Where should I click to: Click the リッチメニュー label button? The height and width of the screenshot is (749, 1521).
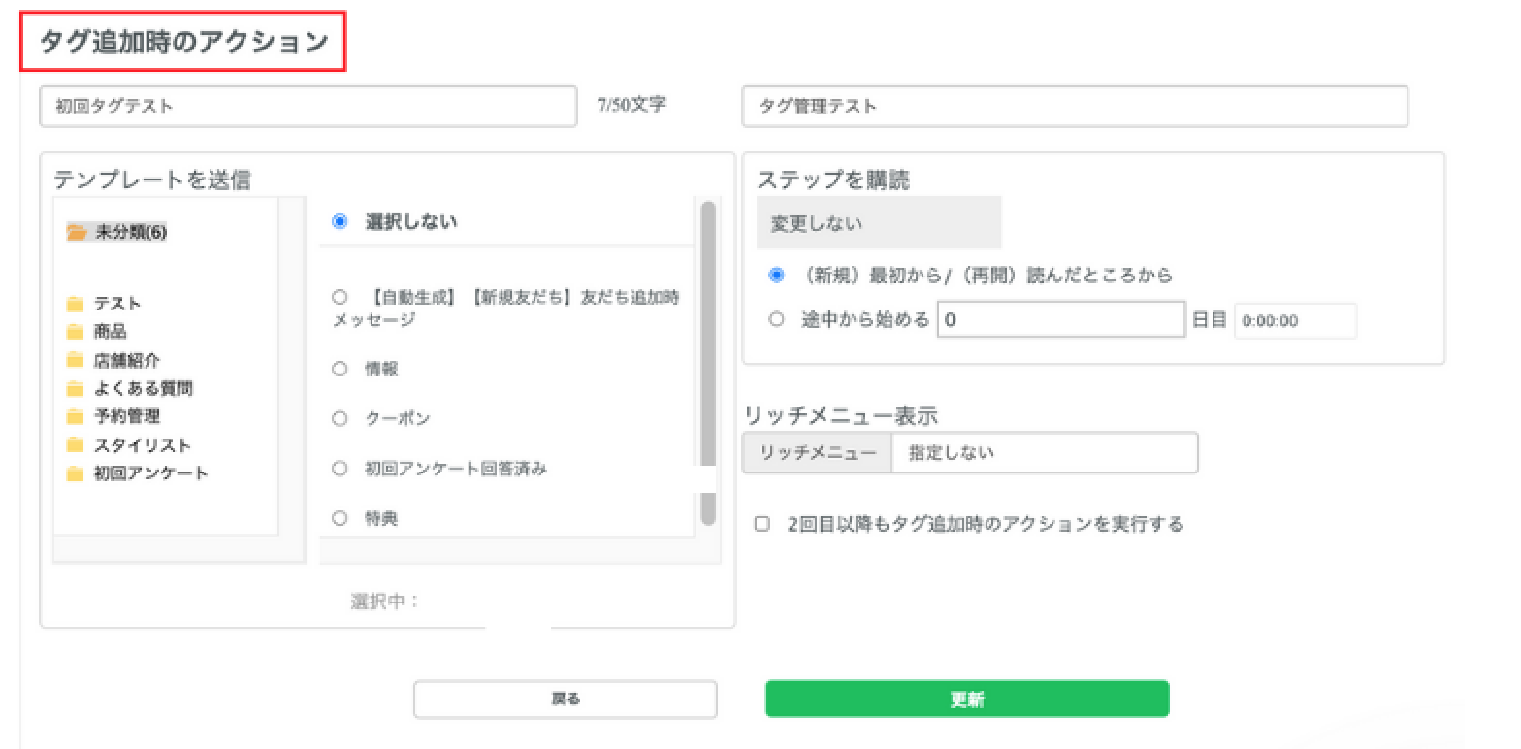point(818,452)
